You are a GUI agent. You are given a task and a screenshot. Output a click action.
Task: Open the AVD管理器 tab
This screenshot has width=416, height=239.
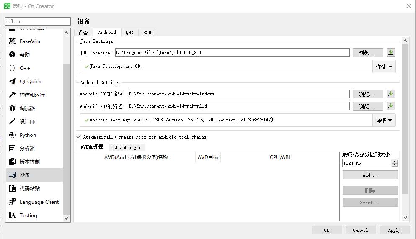coord(92,147)
